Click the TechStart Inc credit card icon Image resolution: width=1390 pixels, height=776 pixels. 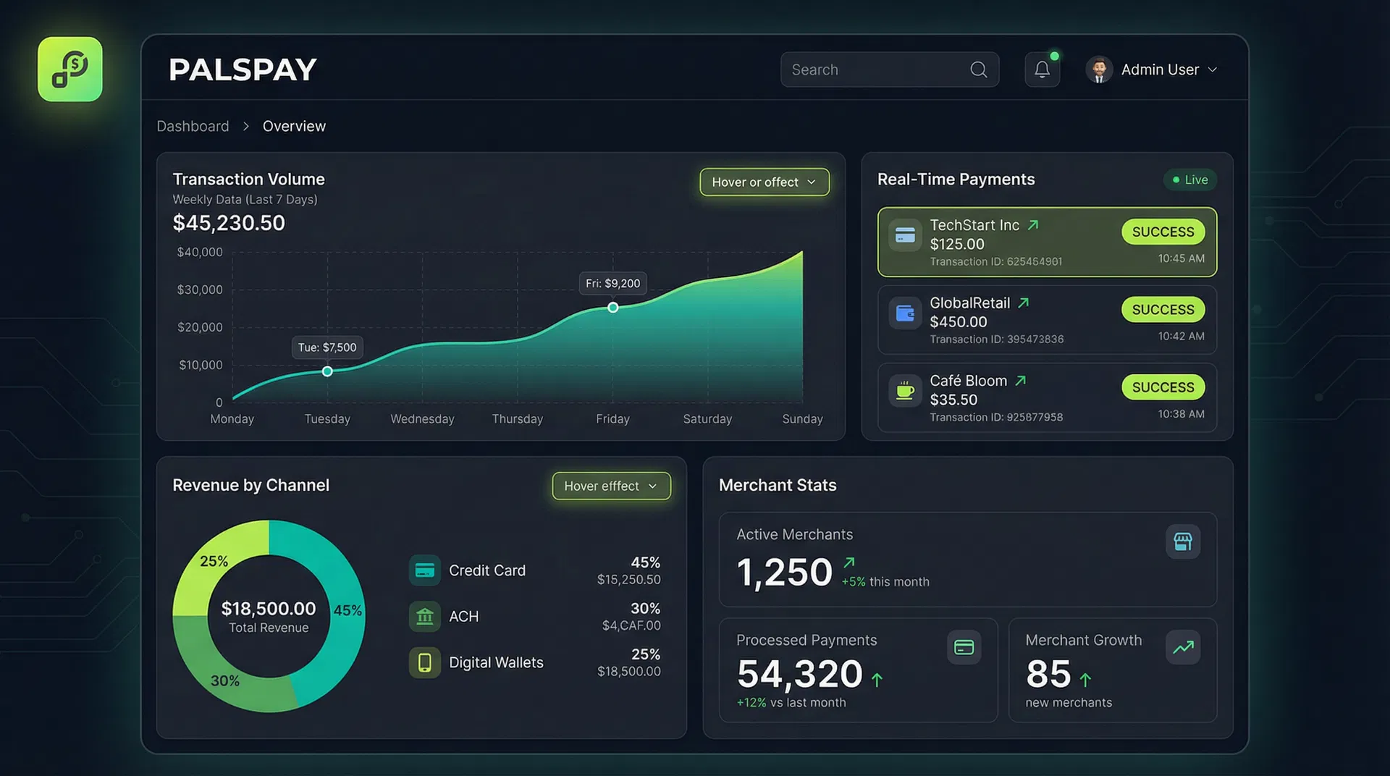point(904,235)
